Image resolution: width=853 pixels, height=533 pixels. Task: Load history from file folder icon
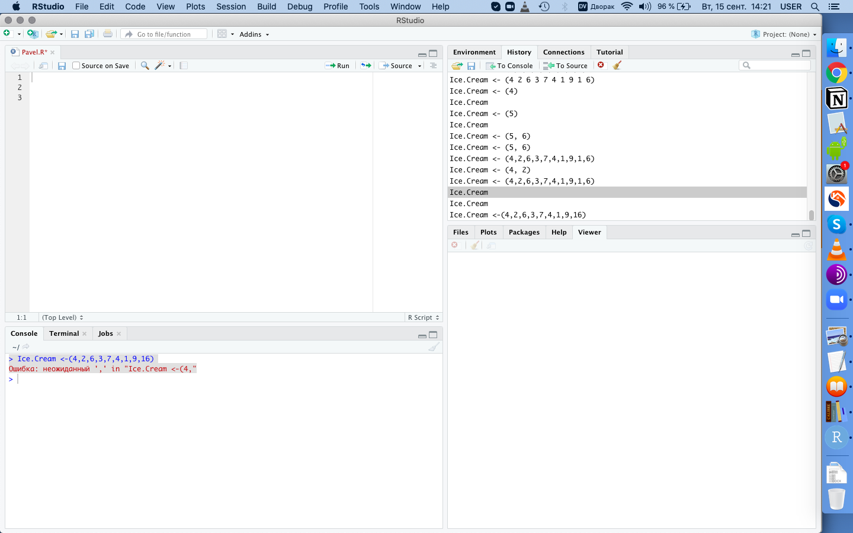457,66
